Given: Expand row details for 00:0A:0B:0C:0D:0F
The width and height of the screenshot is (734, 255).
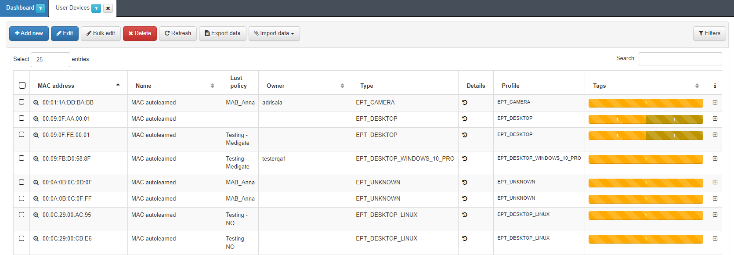Looking at the screenshot, I should coord(715,182).
